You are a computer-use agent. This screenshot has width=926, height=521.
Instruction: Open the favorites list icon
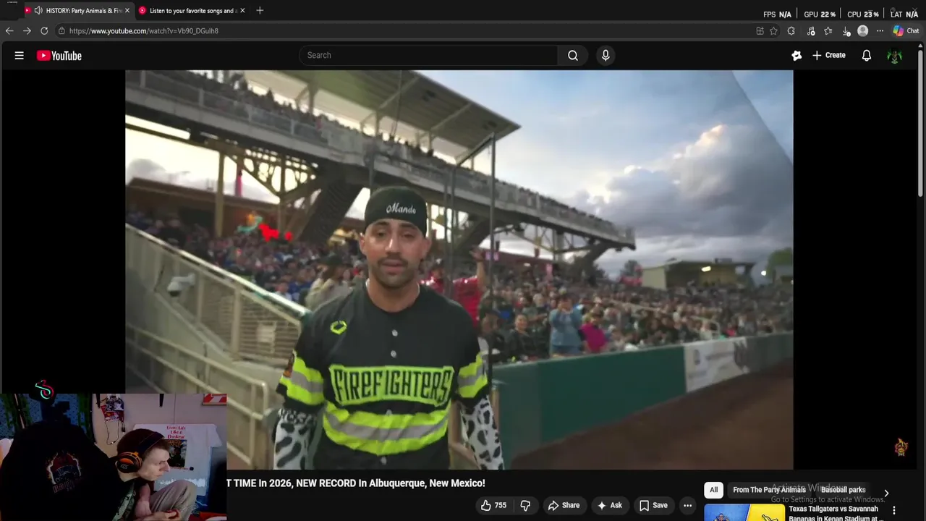pyautogui.click(x=828, y=31)
